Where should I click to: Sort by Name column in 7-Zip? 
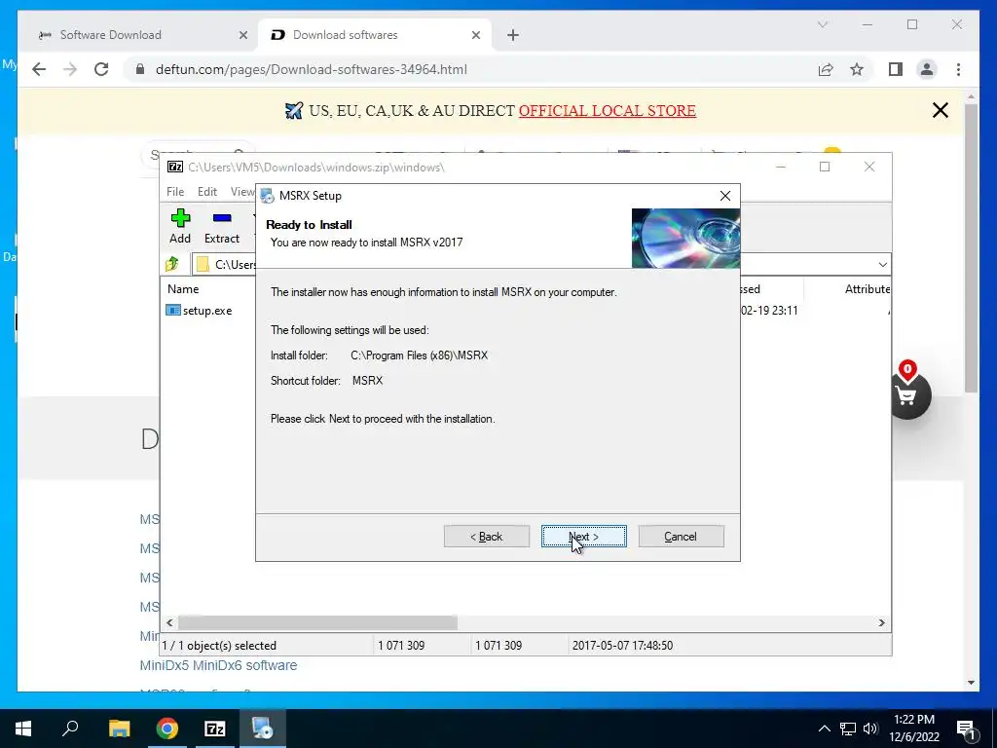(183, 288)
